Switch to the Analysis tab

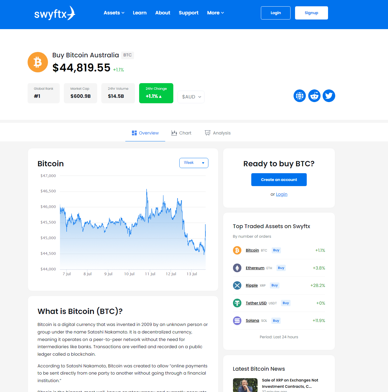tap(218, 133)
